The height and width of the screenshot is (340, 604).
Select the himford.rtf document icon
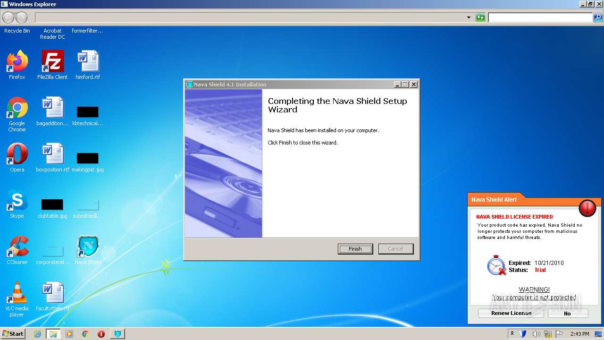[x=88, y=65]
